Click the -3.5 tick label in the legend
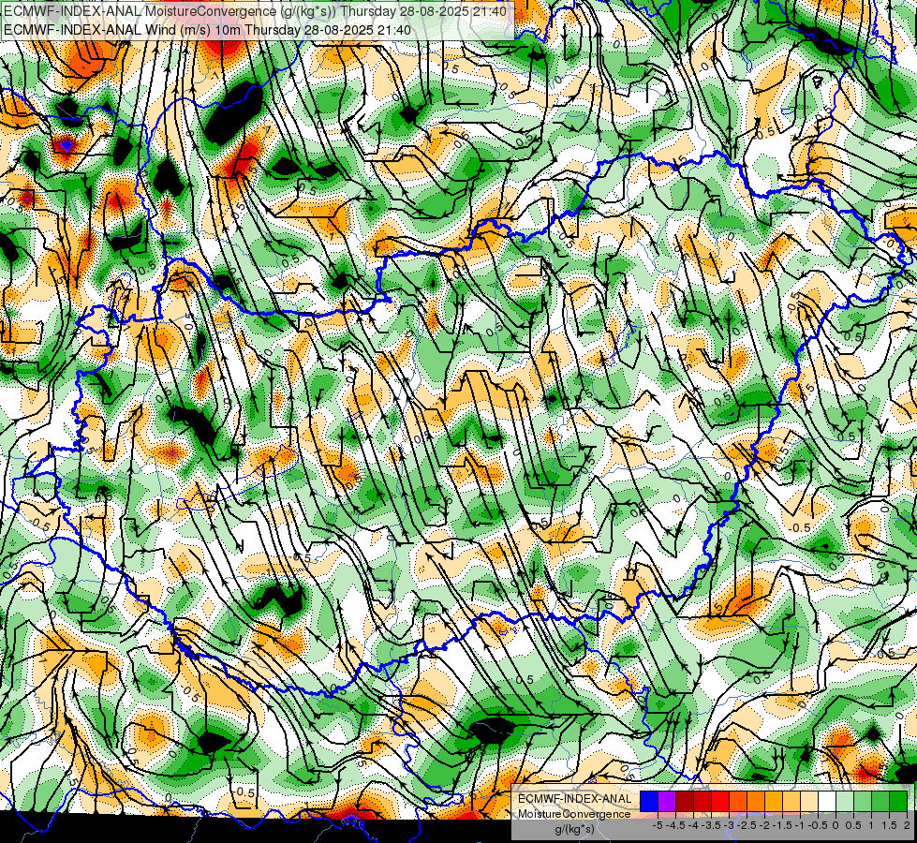917x843 pixels. pyautogui.click(x=711, y=825)
